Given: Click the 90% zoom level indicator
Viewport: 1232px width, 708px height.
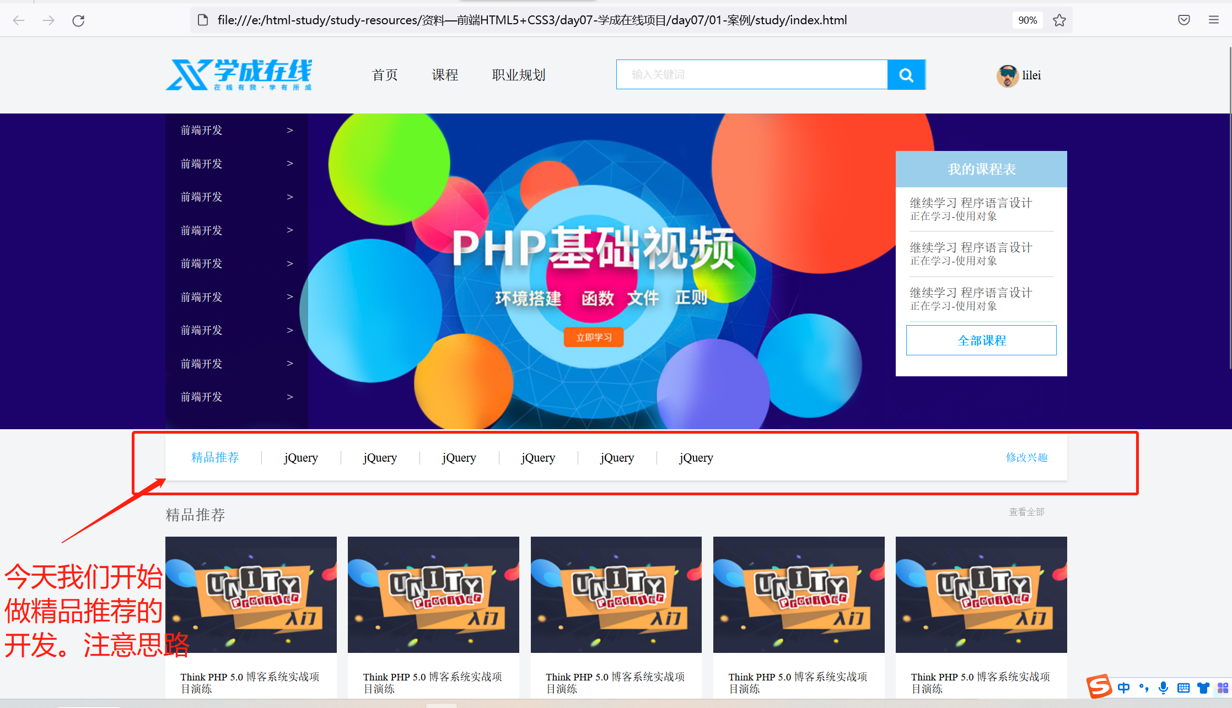Looking at the screenshot, I should [x=1027, y=20].
